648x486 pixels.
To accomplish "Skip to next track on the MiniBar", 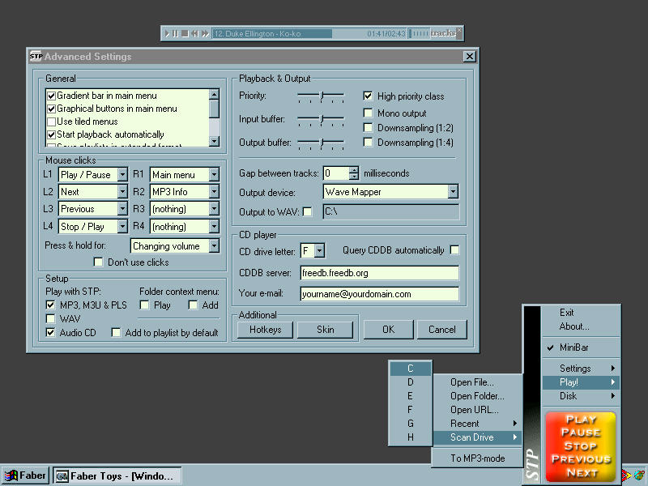I will coord(205,33).
